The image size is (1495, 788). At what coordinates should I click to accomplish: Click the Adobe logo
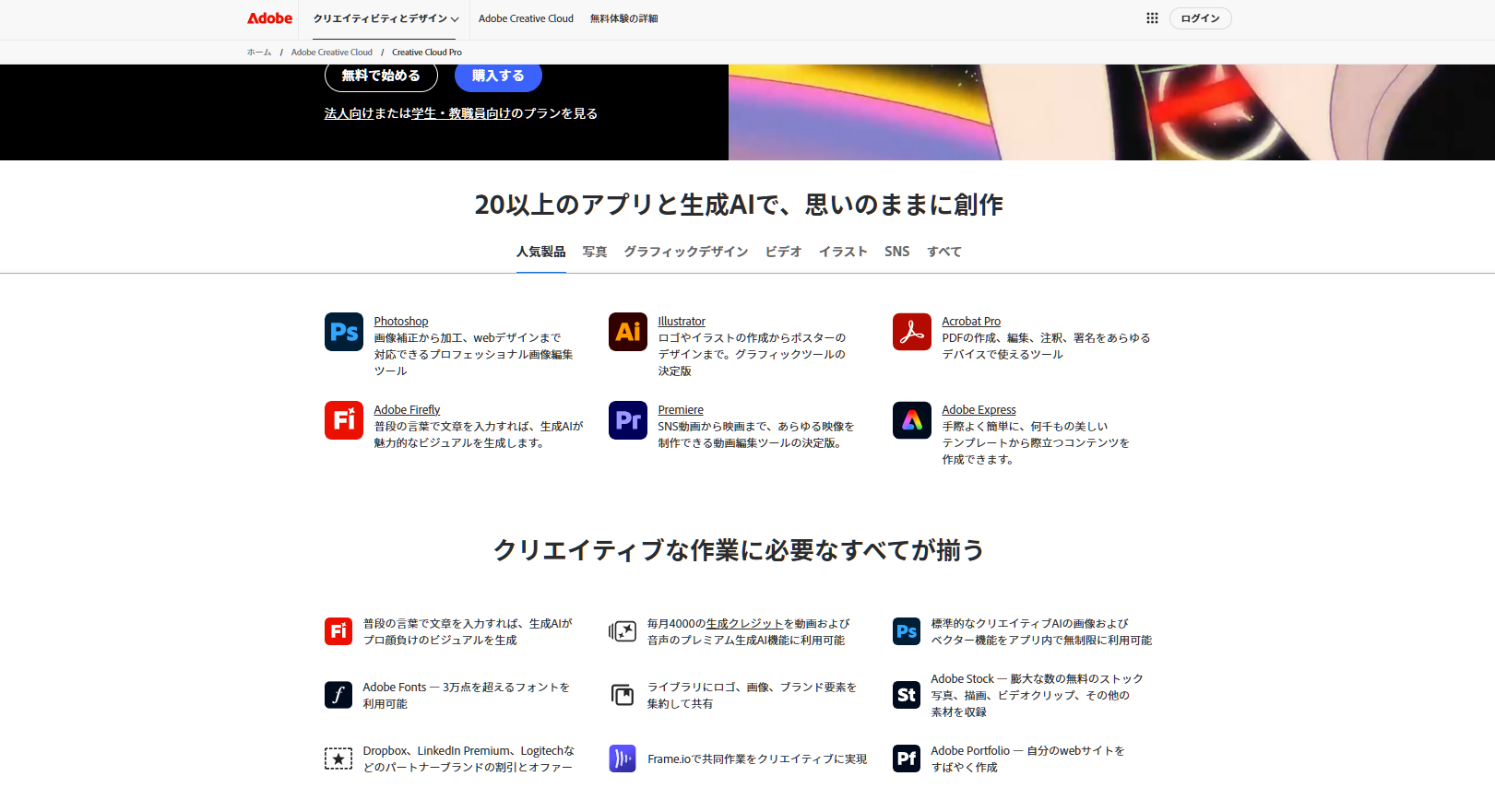[269, 18]
